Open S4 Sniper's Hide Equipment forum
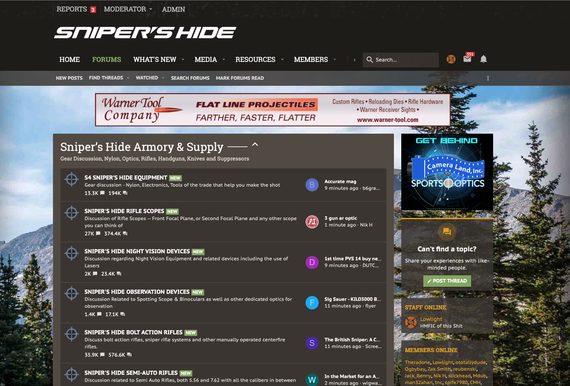570x386 pixels. click(126, 178)
